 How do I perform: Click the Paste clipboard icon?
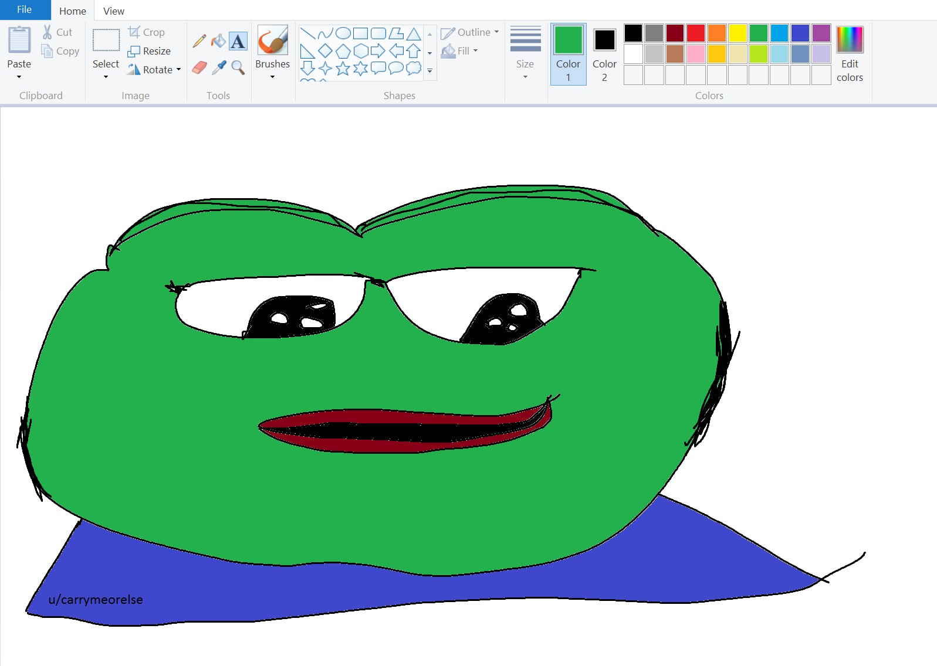(x=19, y=40)
